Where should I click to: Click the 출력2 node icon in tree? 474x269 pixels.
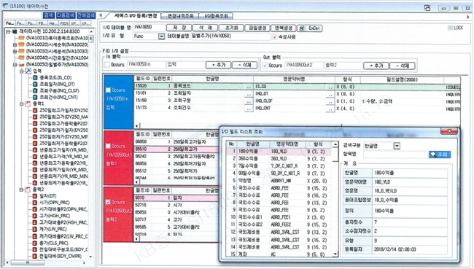[x=28, y=190]
